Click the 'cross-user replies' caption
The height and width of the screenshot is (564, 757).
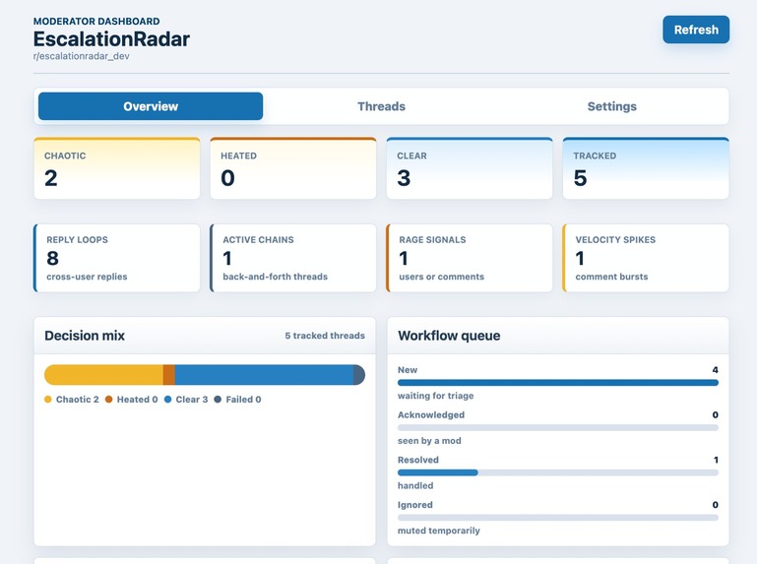(87, 277)
